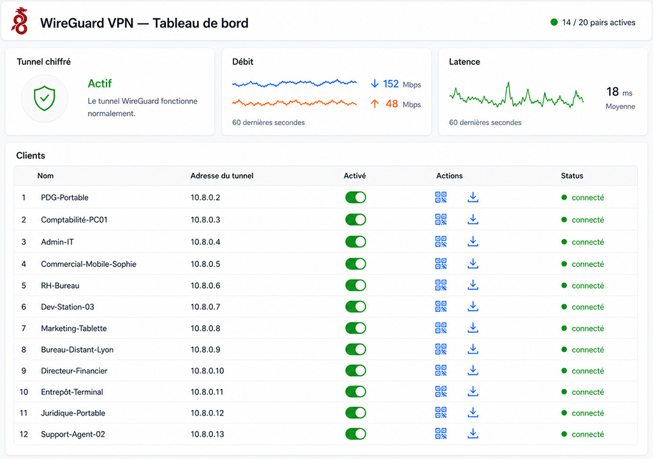Select the PDG-Portable client name

pyautogui.click(x=64, y=198)
